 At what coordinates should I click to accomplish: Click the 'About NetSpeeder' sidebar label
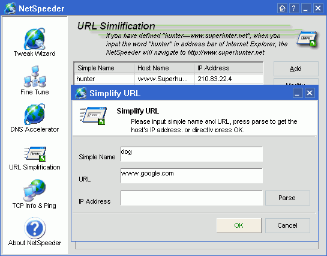pos(35,243)
